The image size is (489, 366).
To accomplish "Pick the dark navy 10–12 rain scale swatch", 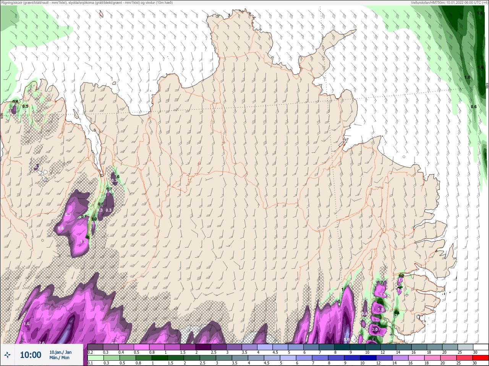I will pos(368,358).
